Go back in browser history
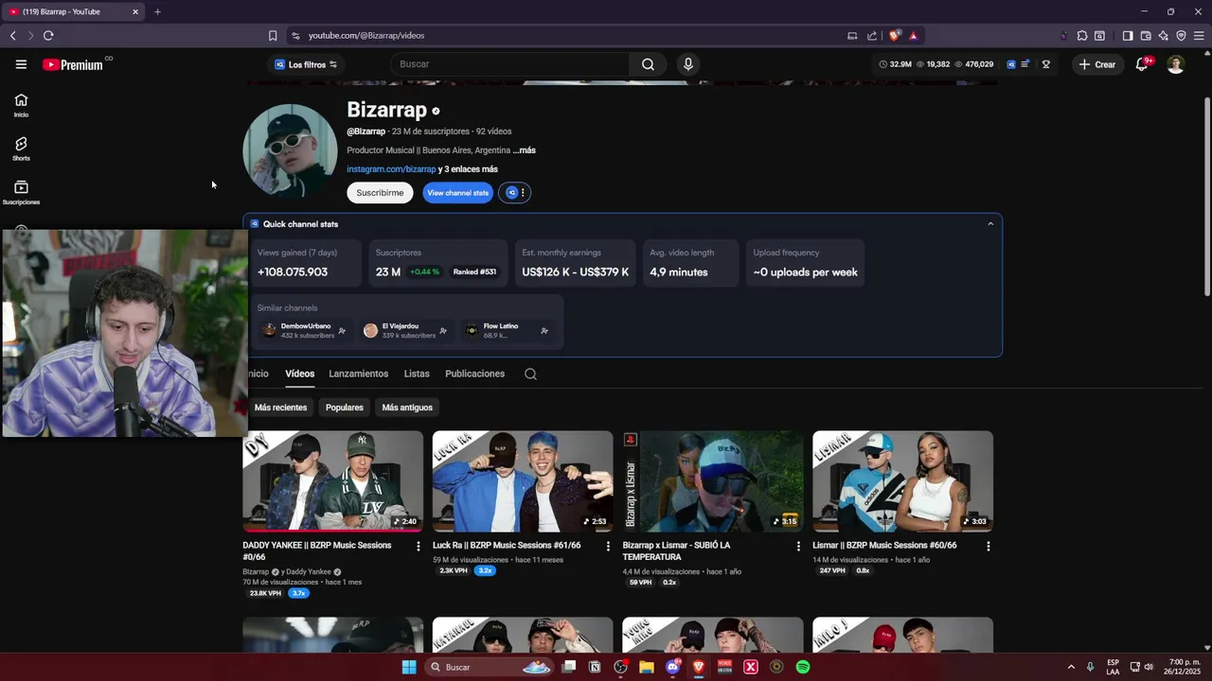 click(x=13, y=35)
